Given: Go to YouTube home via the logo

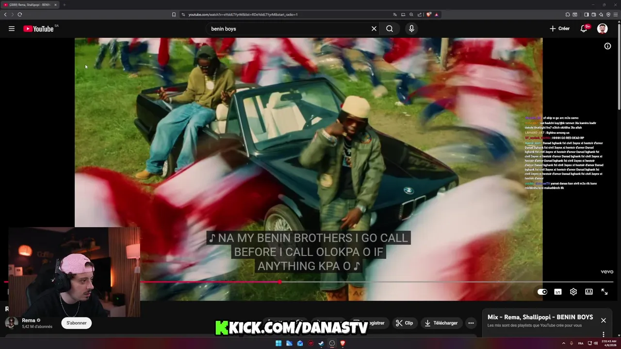Looking at the screenshot, I should 38,29.
